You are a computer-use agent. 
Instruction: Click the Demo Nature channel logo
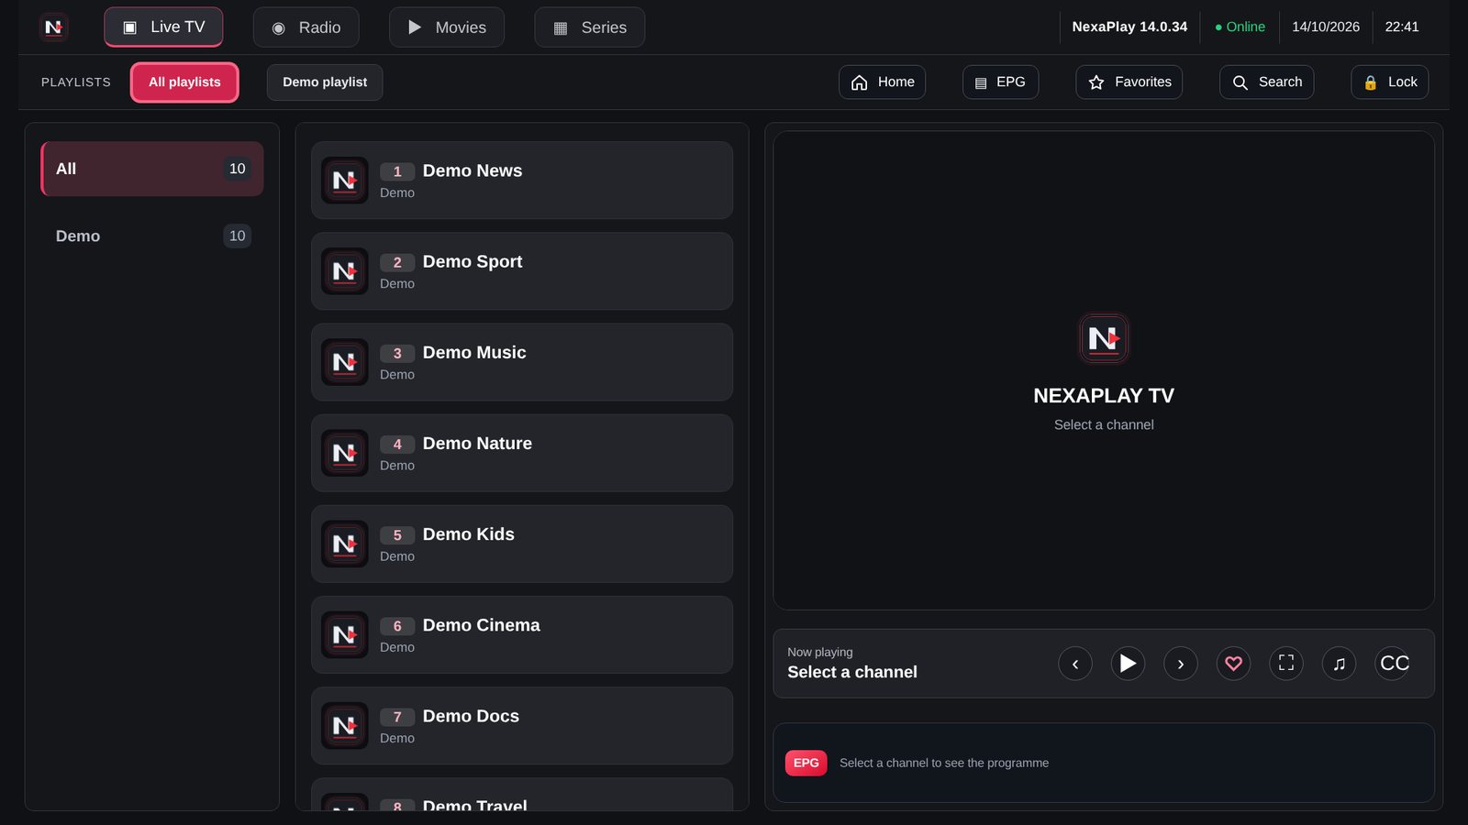click(345, 453)
